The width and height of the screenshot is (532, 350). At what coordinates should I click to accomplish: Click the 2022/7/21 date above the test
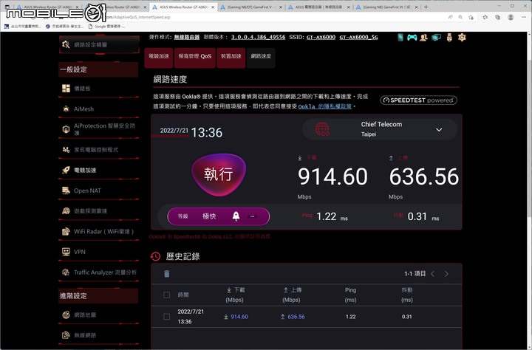click(174, 131)
